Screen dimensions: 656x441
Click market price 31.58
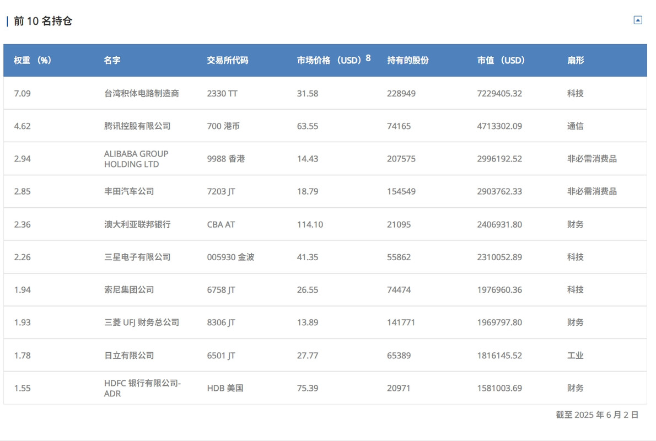pos(308,93)
